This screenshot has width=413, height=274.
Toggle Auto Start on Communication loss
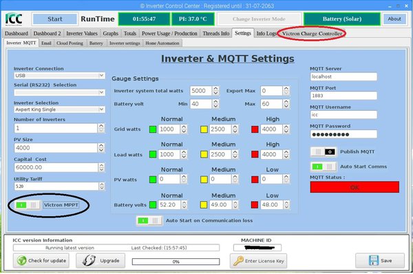(x=149, y=220)
